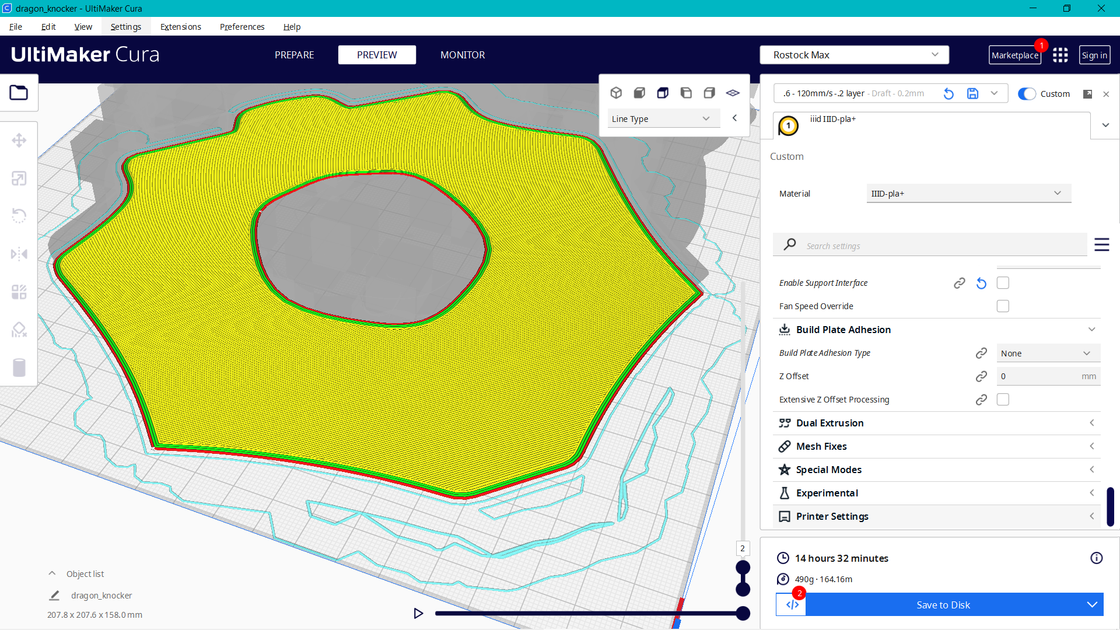Screen dimensions: 1120x630
Task: Open the Extensions menu
Action: pyautogui.click(x=180, y=27)
